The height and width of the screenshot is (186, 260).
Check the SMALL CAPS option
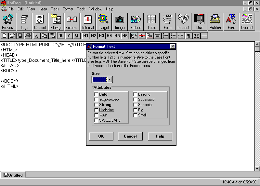coord(96,120)
